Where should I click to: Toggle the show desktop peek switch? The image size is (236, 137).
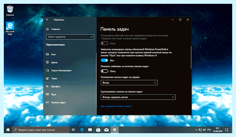tap(104, 43)
